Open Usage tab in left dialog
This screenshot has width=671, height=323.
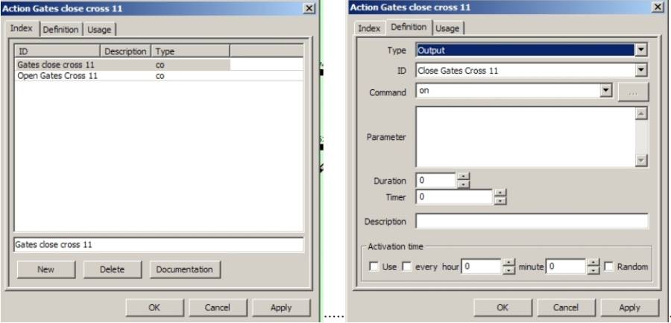click(100, 30)
